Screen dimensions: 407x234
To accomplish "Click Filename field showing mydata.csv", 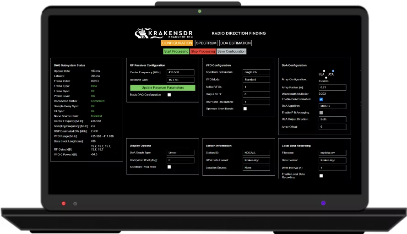I will [332, 152].
